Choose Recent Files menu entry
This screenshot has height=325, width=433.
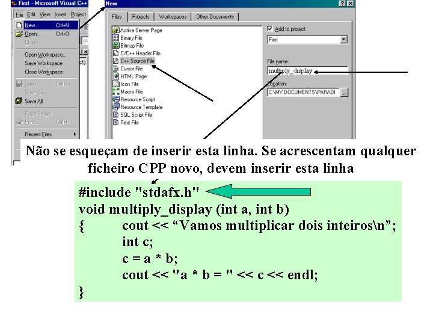coord(47,134)
